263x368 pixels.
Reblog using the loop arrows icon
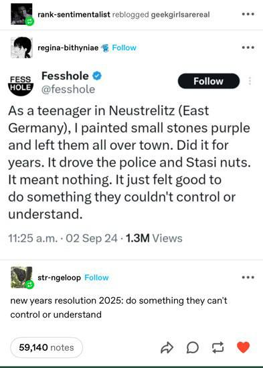[x=217, y=347]
